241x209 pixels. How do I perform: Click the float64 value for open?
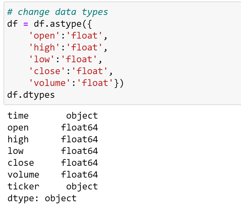pos(80,127)
